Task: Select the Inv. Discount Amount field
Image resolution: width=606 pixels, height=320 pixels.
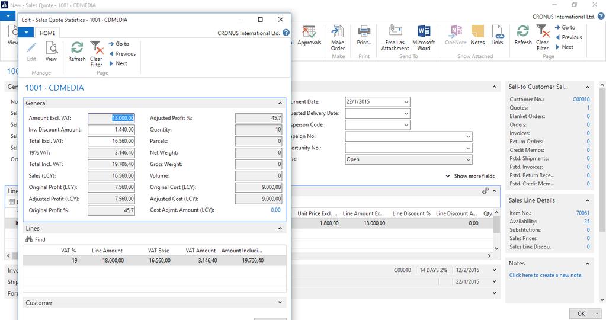Action: 111,129
